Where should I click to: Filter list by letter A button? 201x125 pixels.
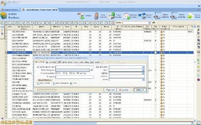2,23
